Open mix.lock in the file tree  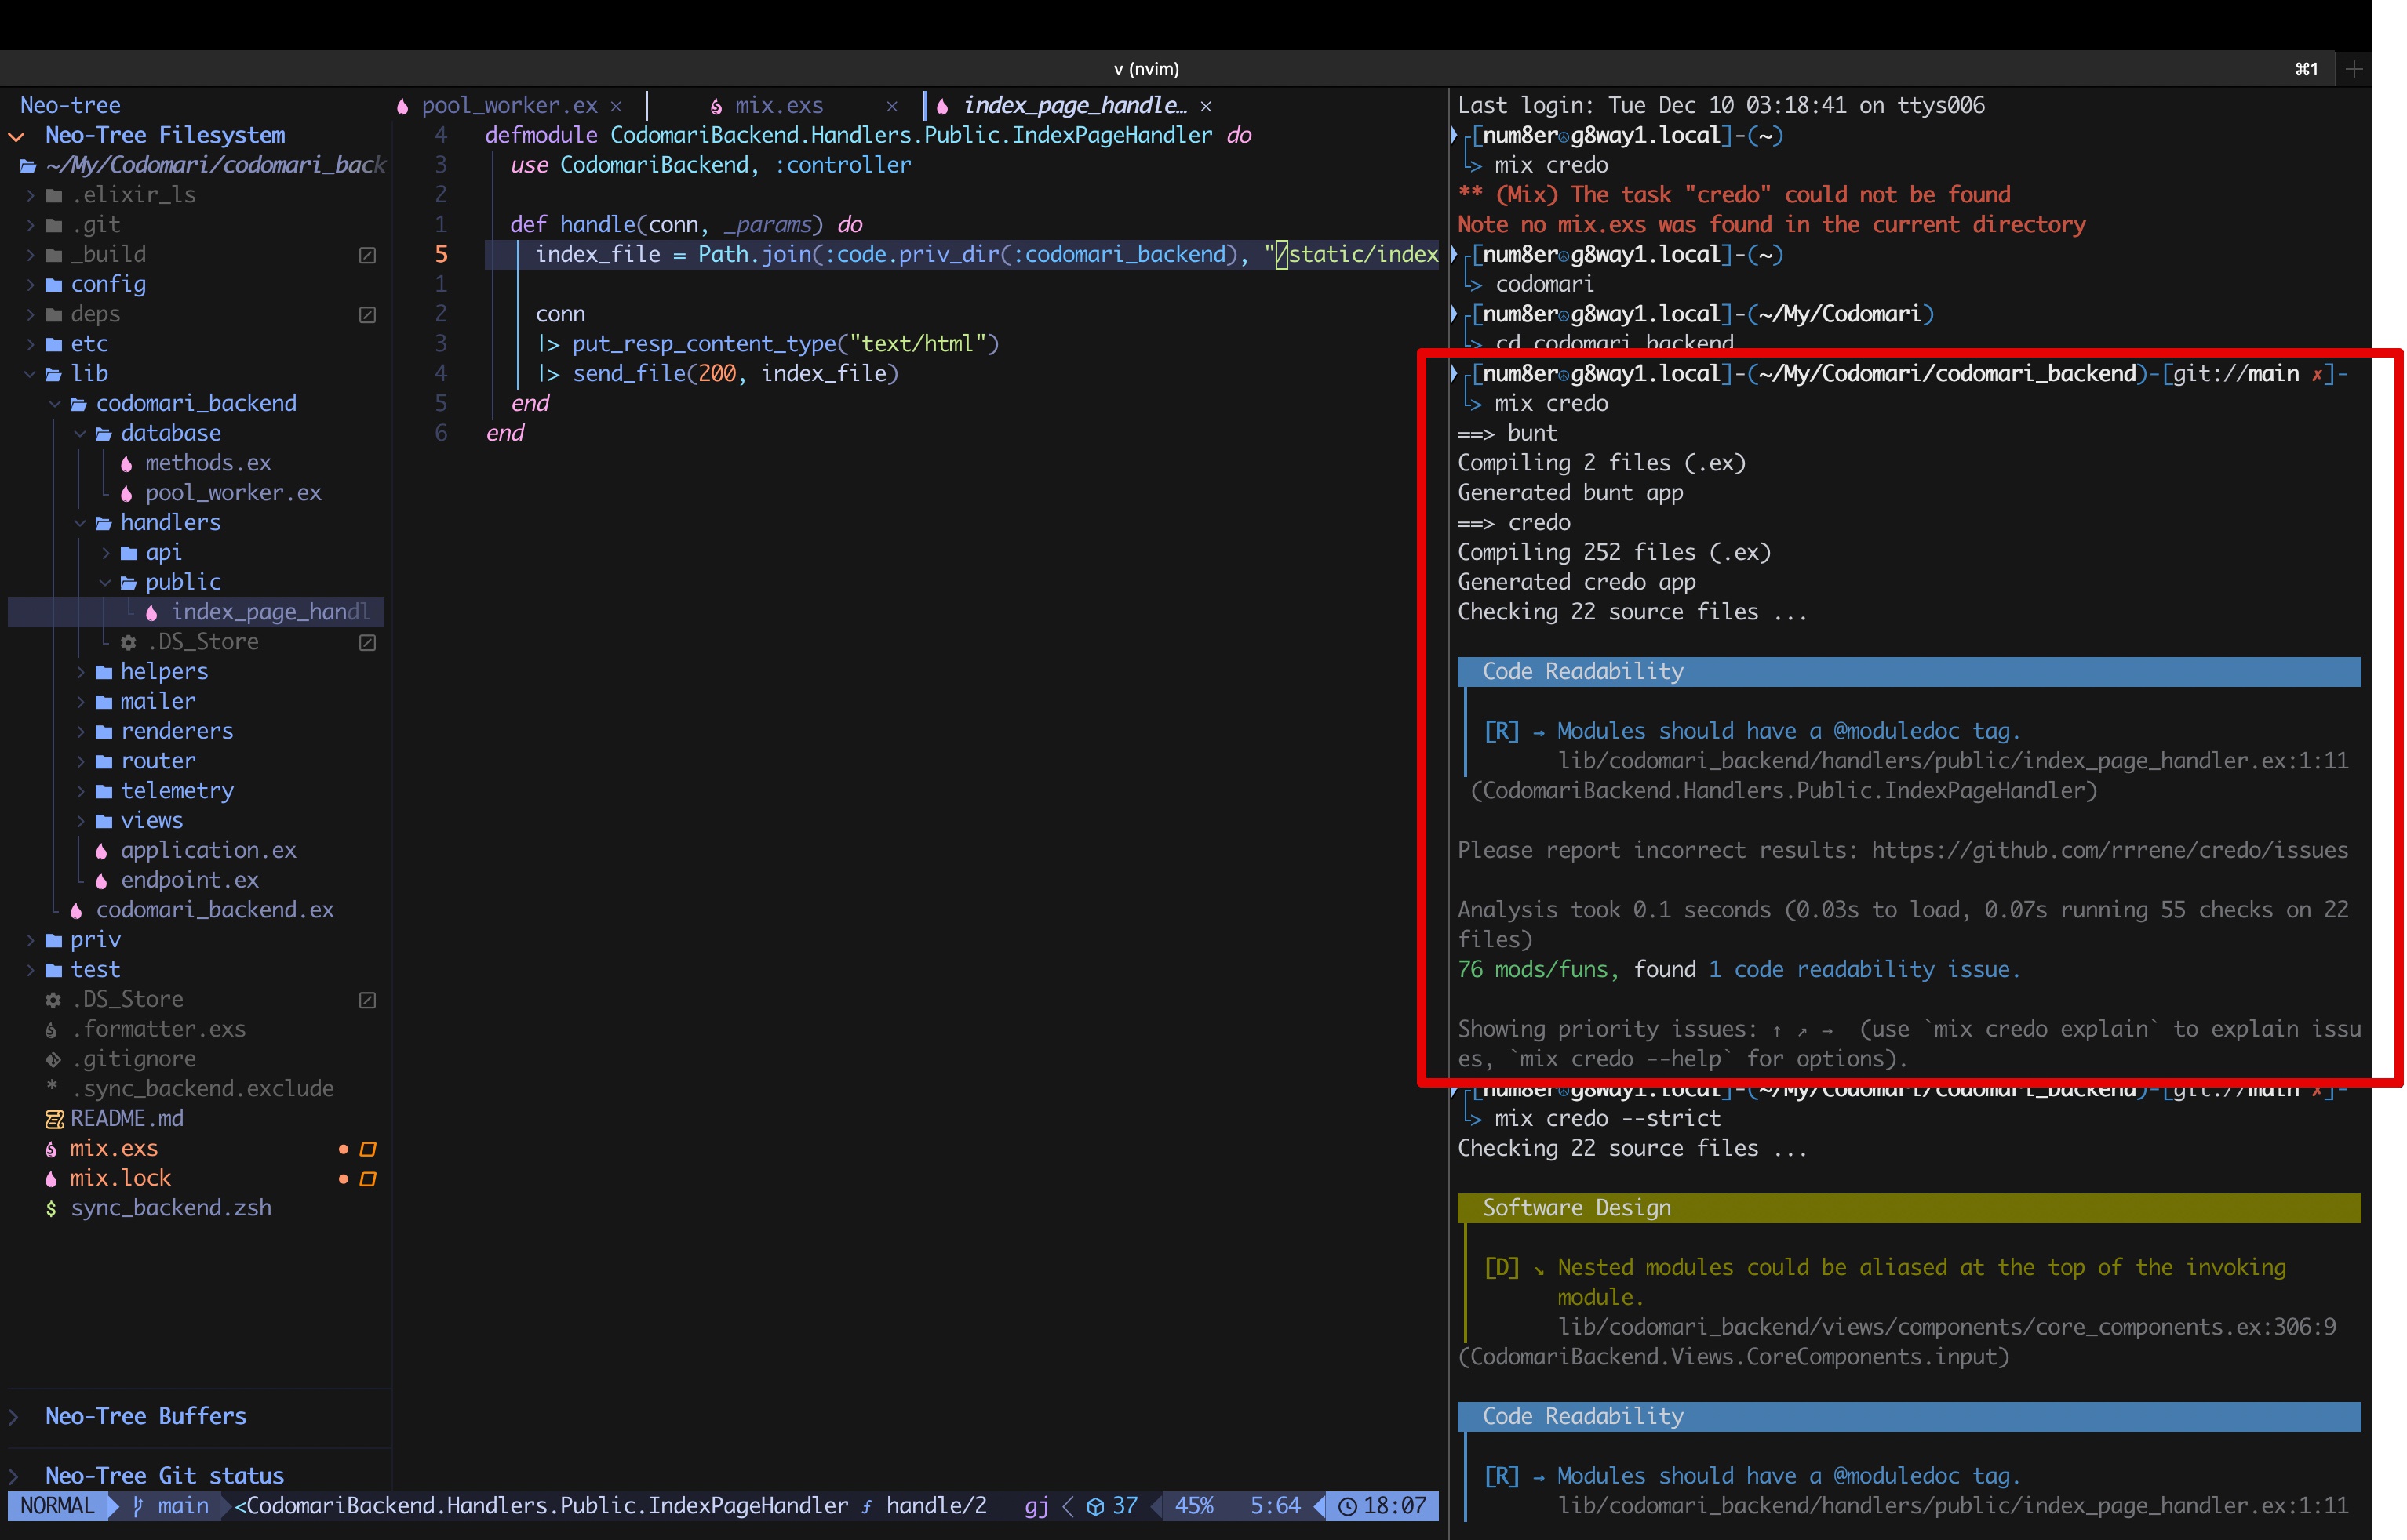(x=120, y=1178)
